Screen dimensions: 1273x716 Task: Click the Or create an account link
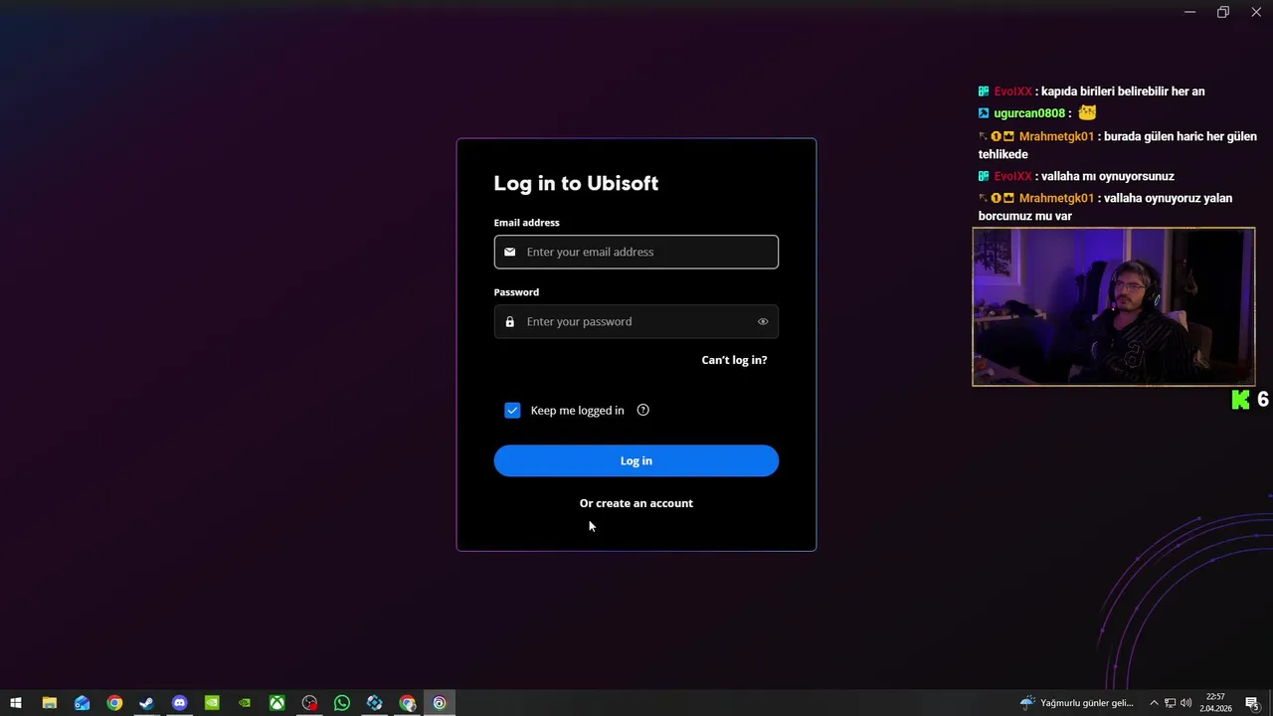[x=636, y=503]
